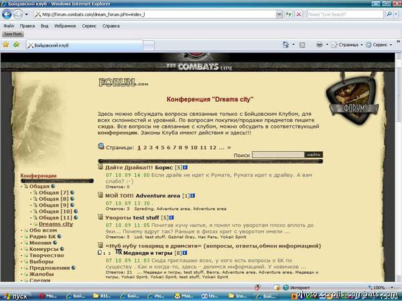Screen dimensions: 402x301
Task: Click the info icon next to Adventure area [1]
Action: tap(192, 195)
